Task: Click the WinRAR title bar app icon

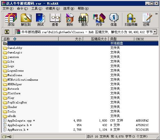Action: click(x=3, y=3)
